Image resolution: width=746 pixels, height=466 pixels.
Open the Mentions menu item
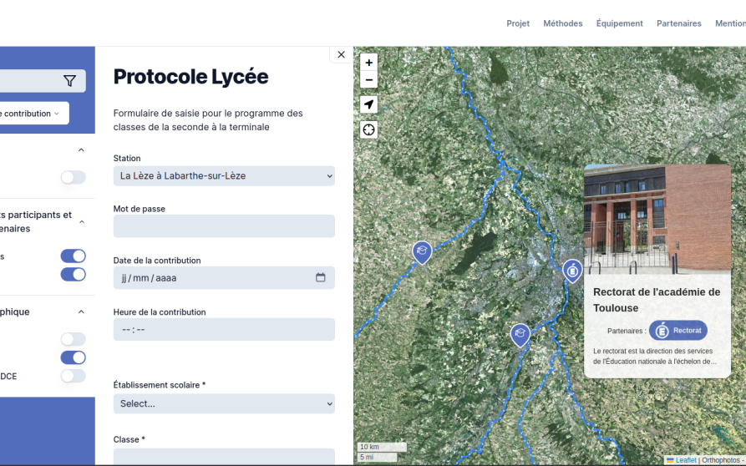pos(730,23)
